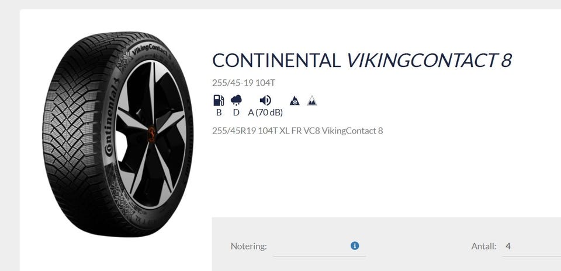Click the ice grip mountain icon
The height and width of the screenshot is (271, 561).
click(312, 101)
